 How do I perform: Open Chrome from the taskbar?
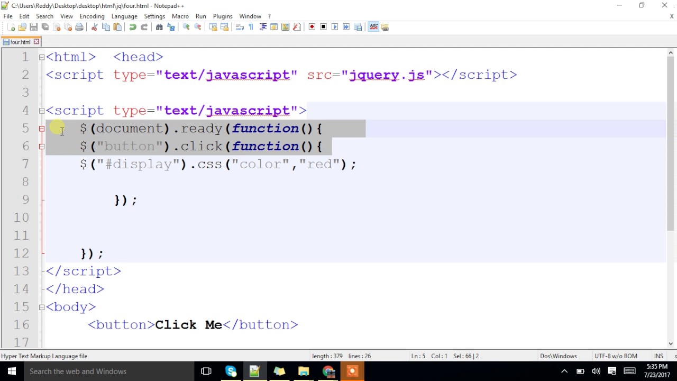328,371
